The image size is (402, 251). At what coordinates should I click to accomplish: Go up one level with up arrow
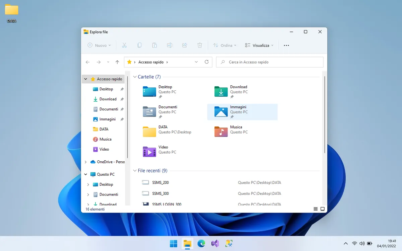point(117,62)
